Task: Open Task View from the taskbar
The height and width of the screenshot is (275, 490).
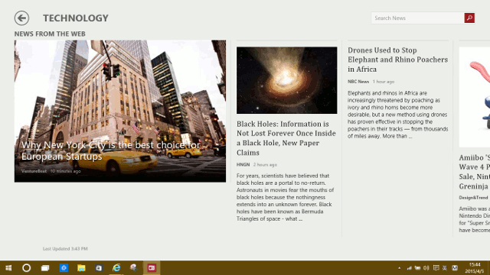Action: point(45,268)
